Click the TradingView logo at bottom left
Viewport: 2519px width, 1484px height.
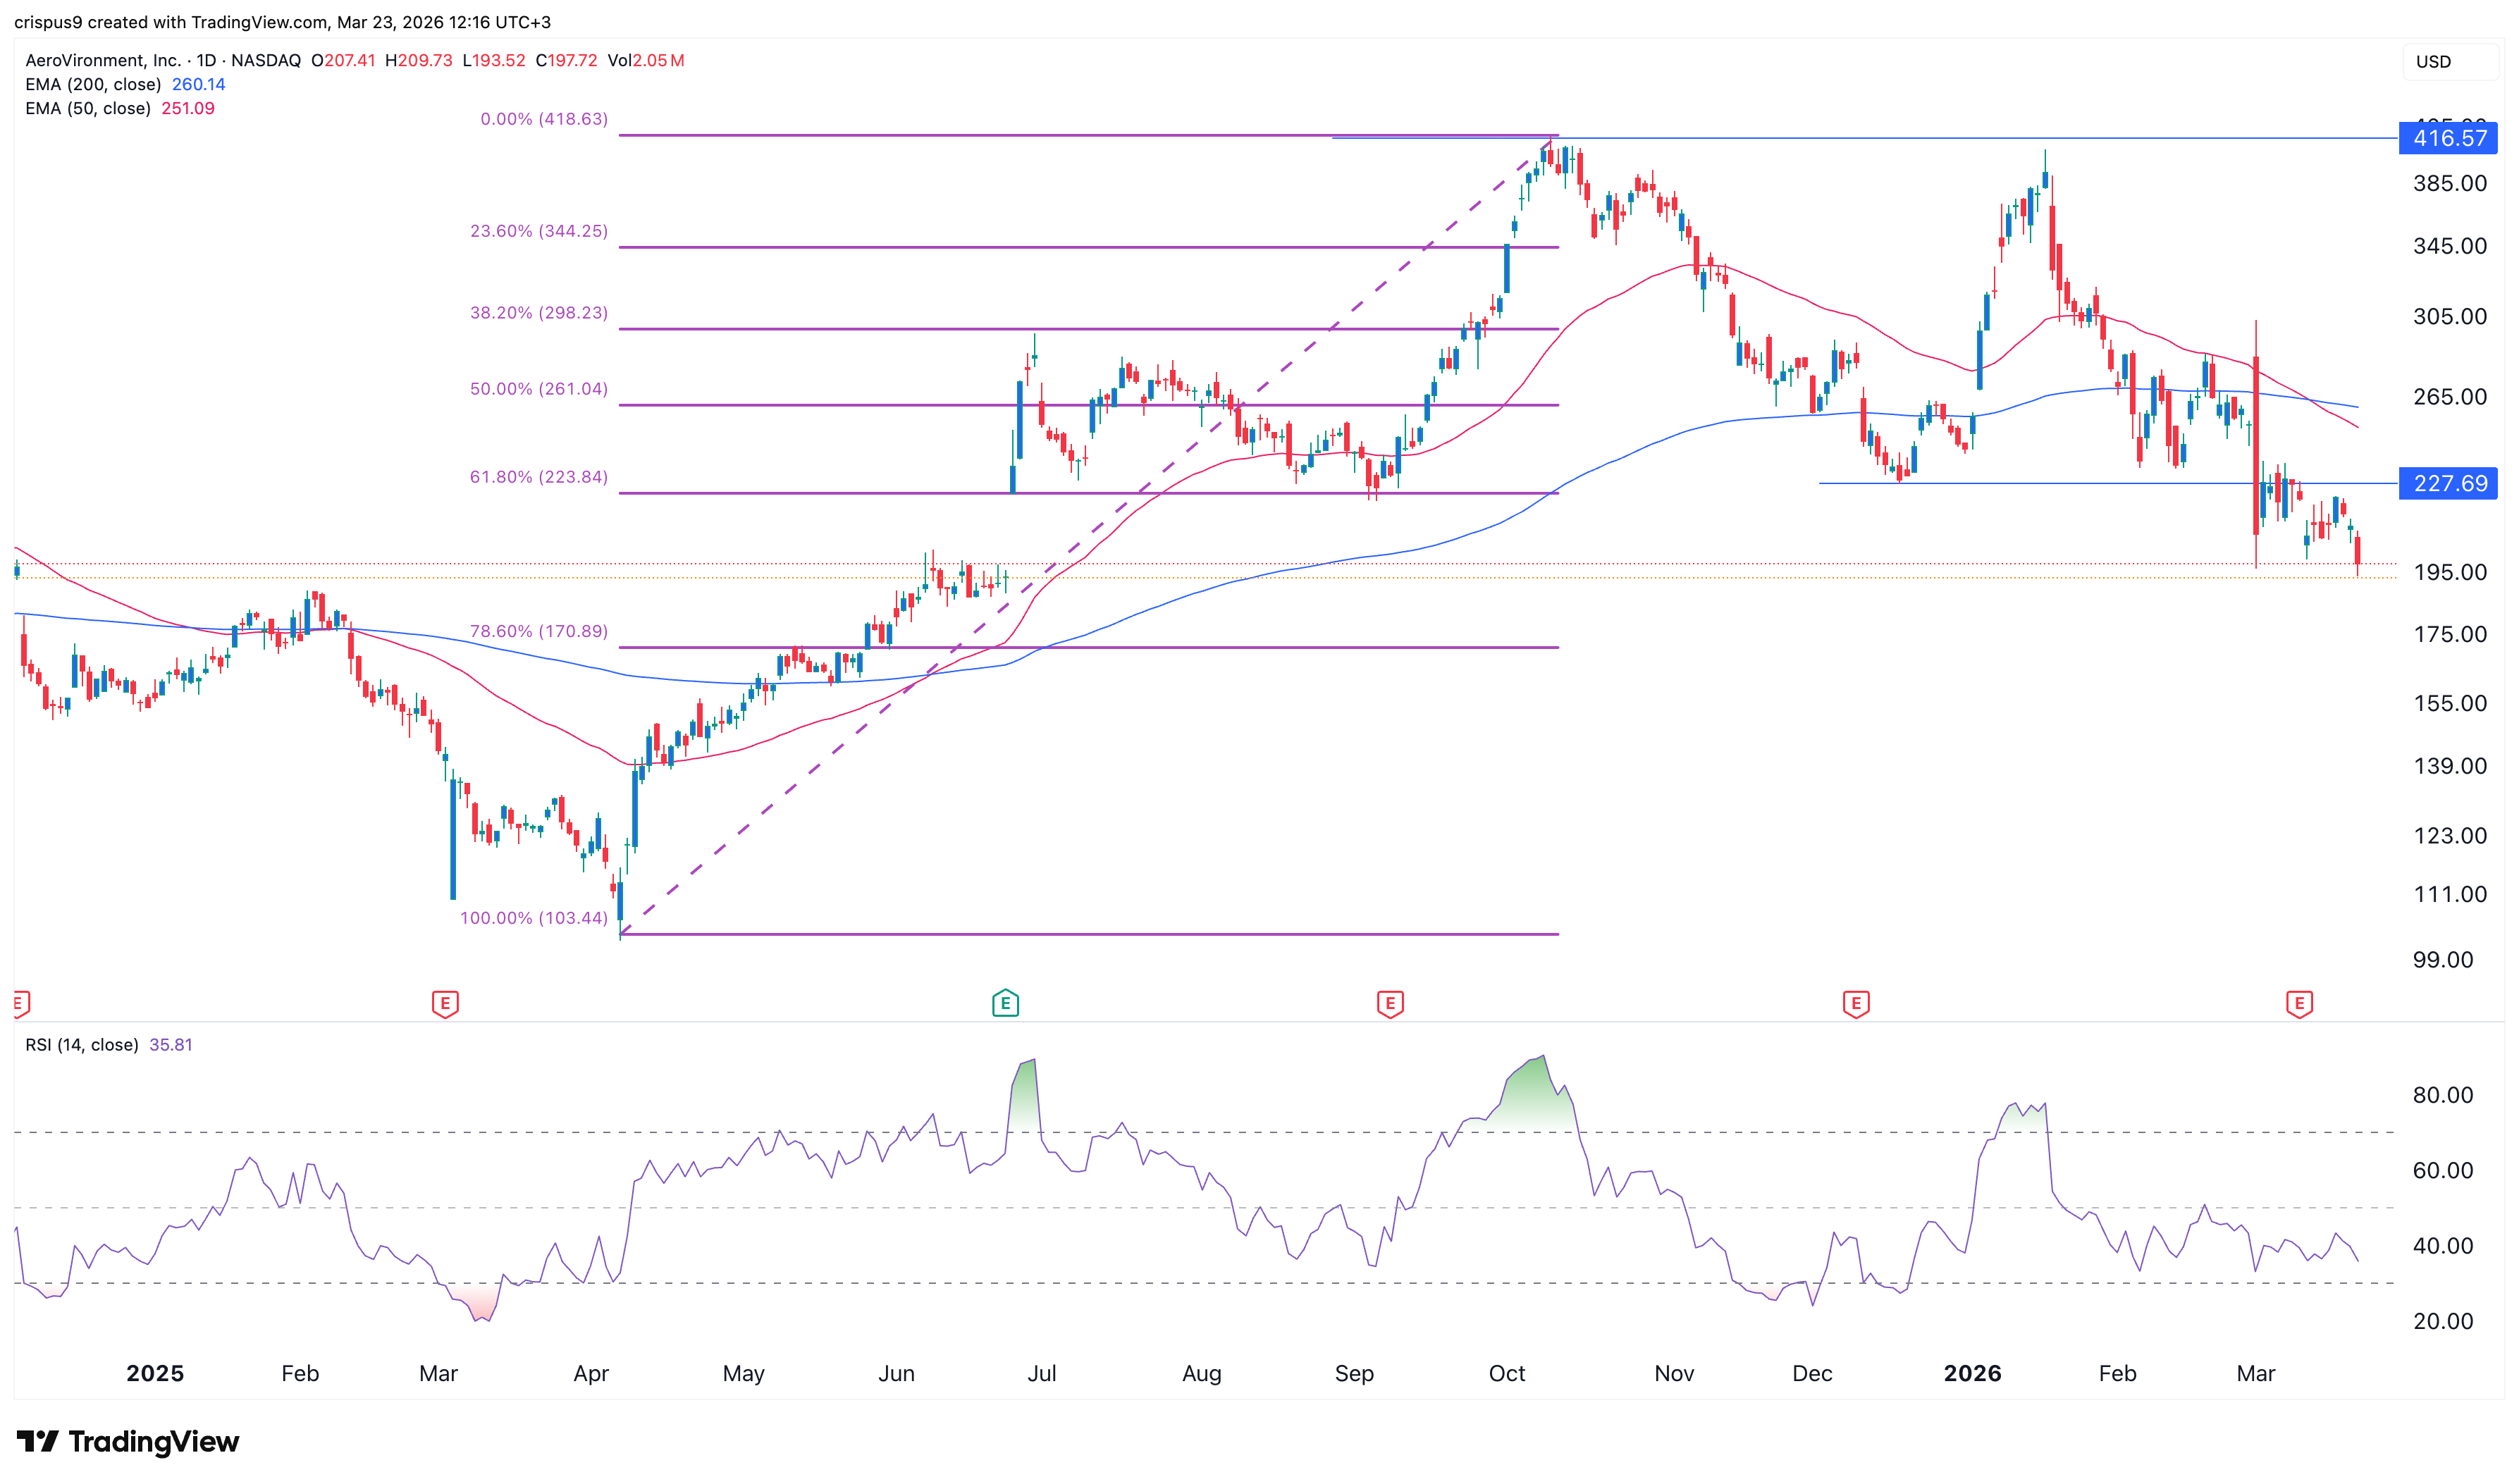128,1441
